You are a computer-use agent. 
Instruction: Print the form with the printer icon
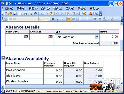[x=26, y=14]
